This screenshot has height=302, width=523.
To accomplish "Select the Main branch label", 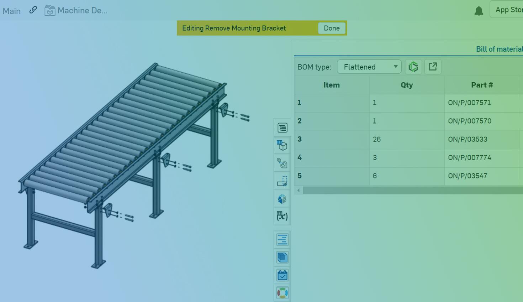I will tap(12, 11).
